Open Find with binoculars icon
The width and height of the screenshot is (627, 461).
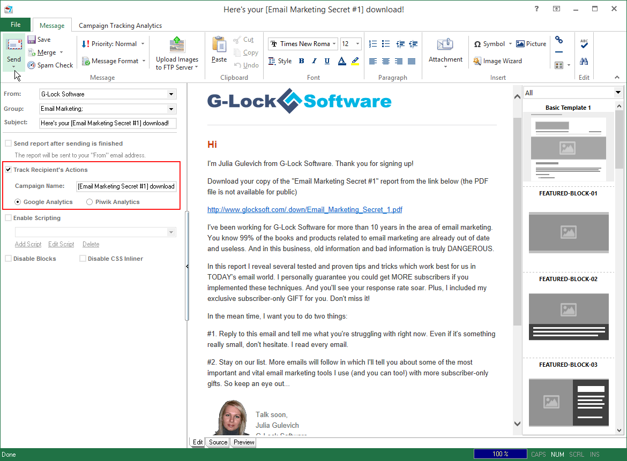[x=584, y=61]
